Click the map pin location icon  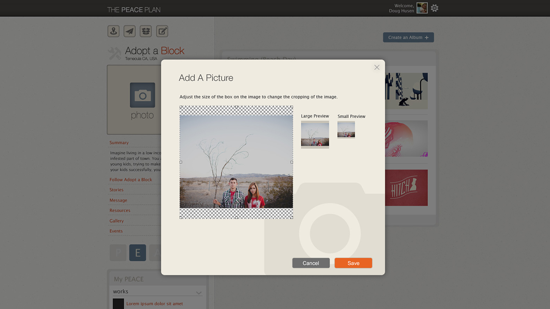(x=113, y=31)
